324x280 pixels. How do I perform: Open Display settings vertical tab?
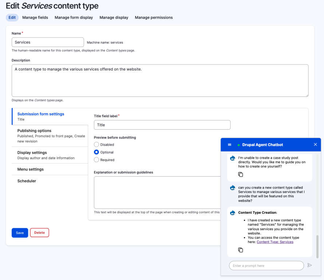tap(50, 155)
